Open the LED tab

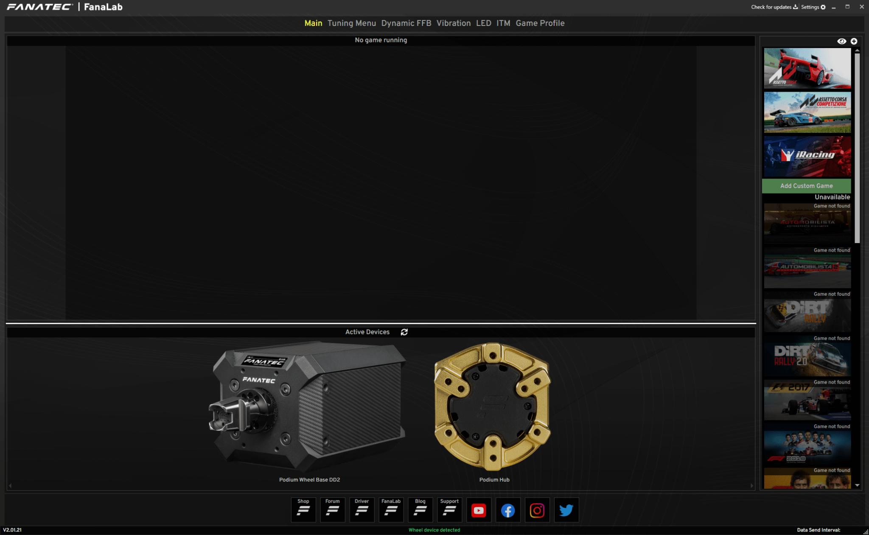484,23
